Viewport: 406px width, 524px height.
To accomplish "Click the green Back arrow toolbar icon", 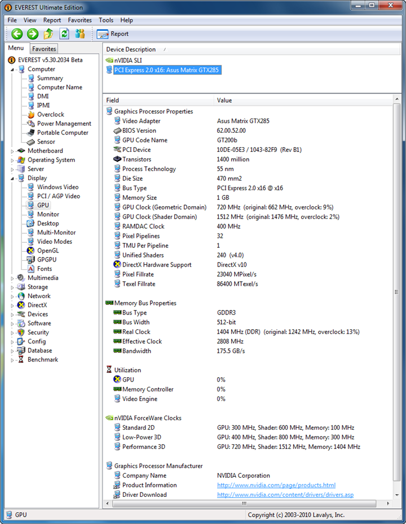I will [x=17, y=34].
